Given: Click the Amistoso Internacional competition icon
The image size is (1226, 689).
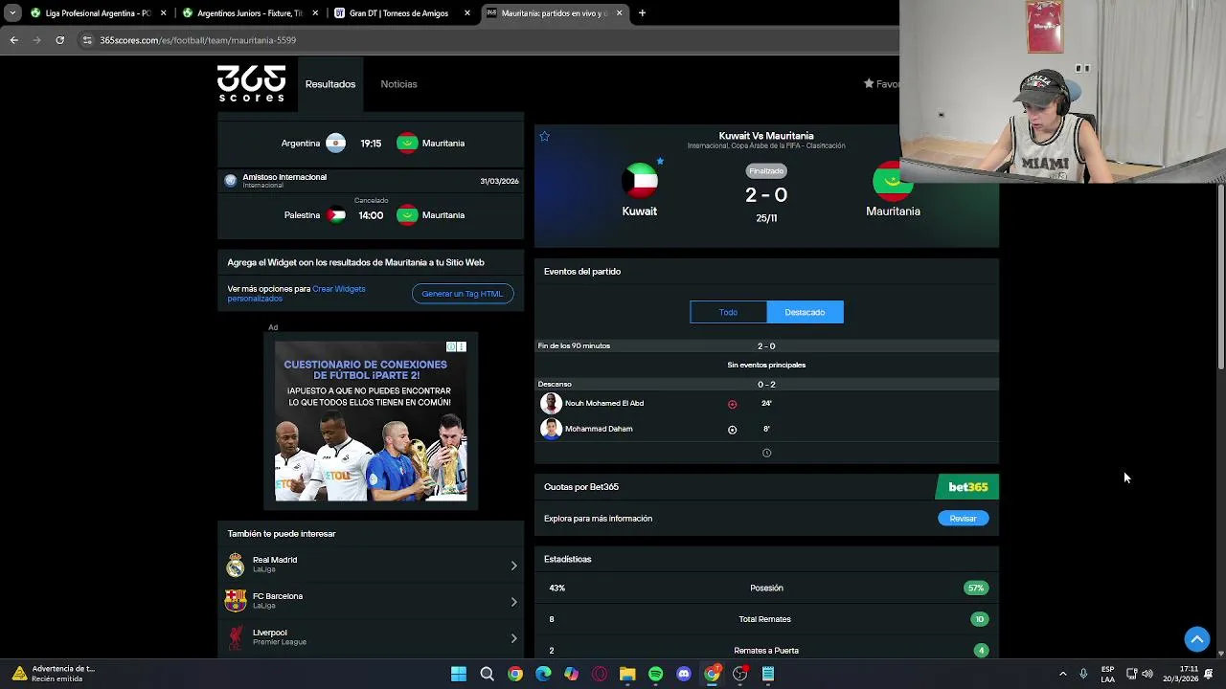Looking at the screenshot, I should 230,181.
